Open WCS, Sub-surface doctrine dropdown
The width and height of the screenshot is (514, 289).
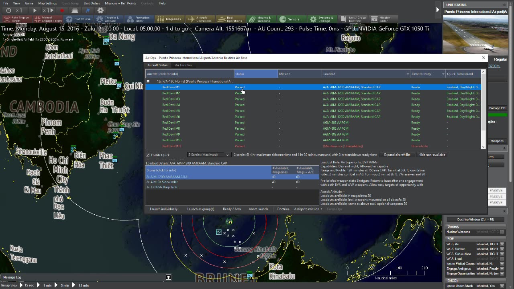502,254
